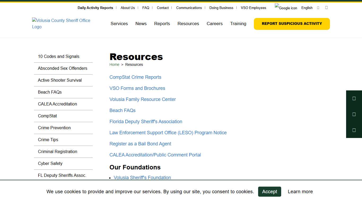Click the middle icon in the dark side panel
362x203 pixels.
click(354, 114)
